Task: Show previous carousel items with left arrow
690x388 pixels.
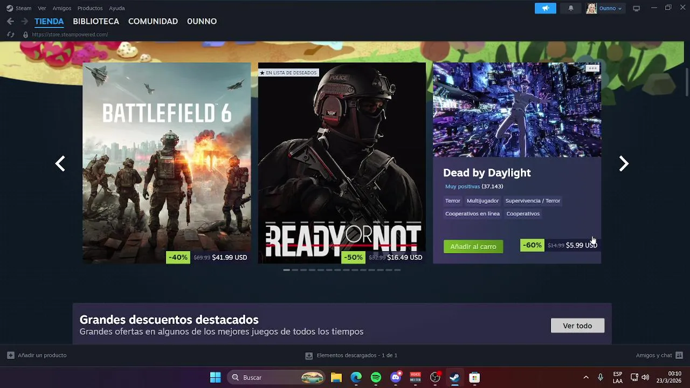Action: pyautogui.click(x=60, y=163)
